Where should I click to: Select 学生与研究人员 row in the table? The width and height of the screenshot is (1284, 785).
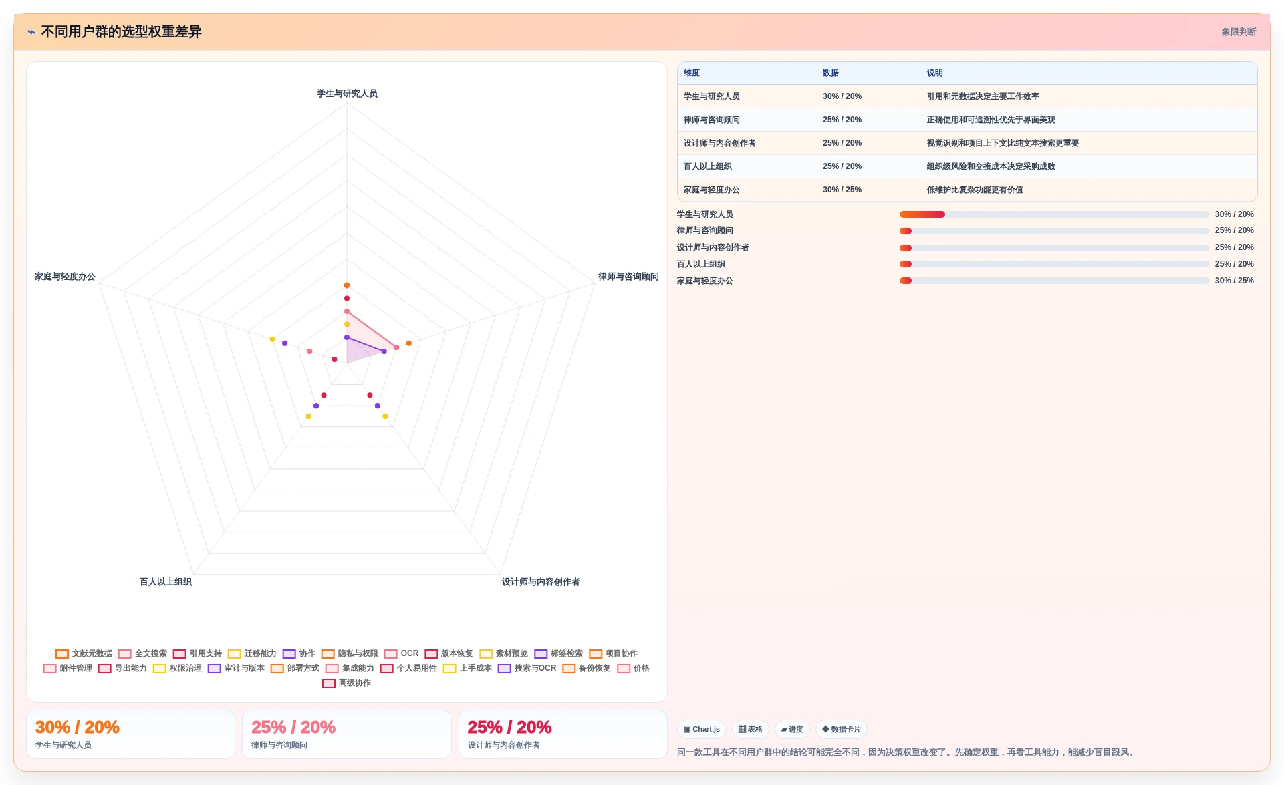(x=967, y=96)
